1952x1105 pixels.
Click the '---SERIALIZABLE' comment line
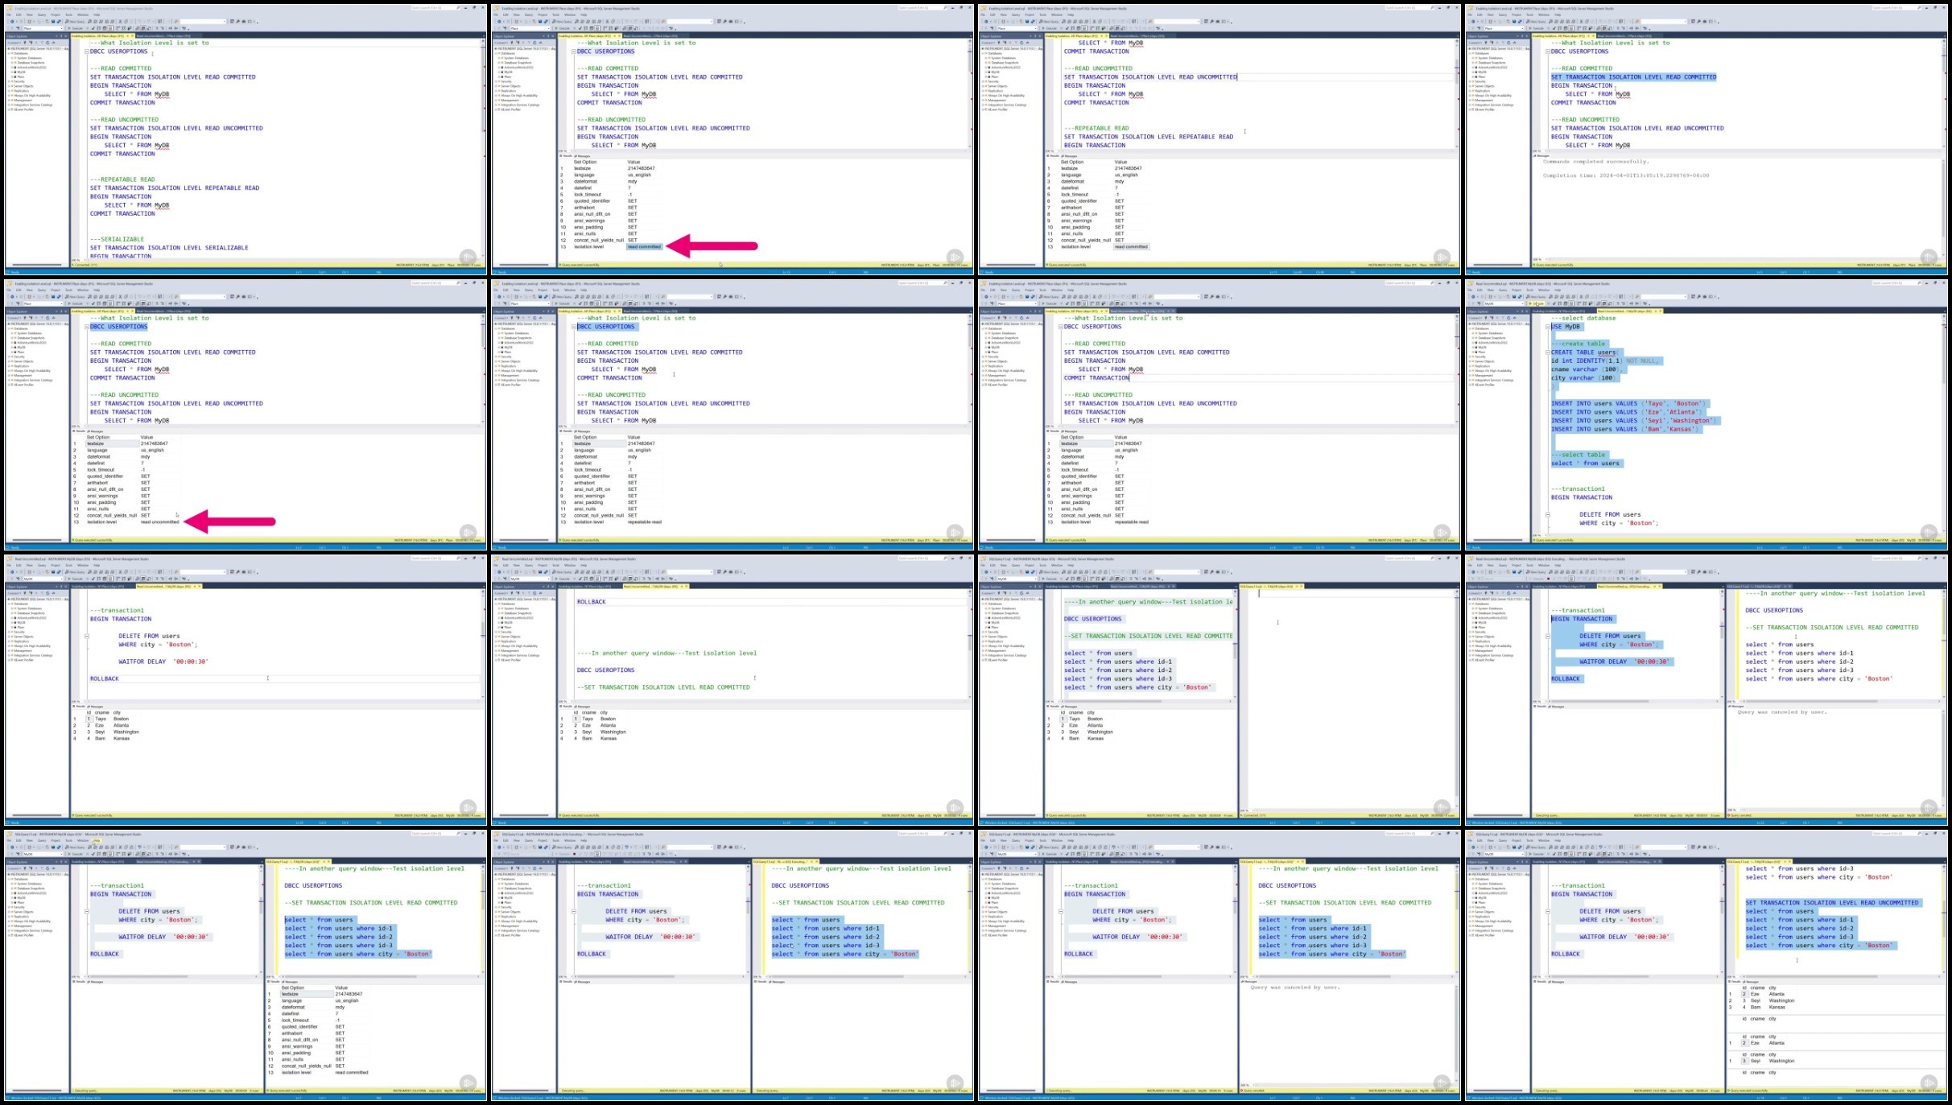point(117,239)
